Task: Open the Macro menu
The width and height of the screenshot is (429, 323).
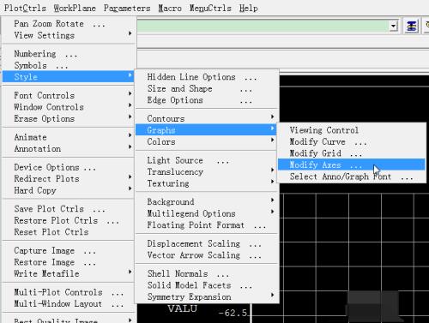Action: click(170, 8)
